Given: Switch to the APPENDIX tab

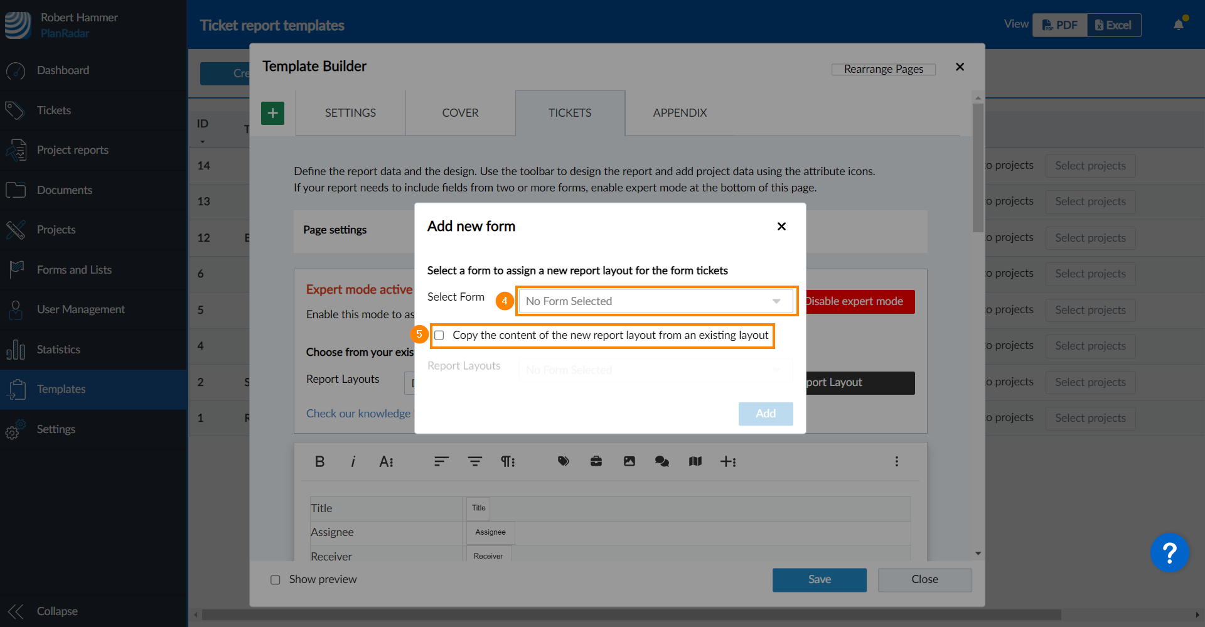Looking at the screenshot, I should 680,113.
